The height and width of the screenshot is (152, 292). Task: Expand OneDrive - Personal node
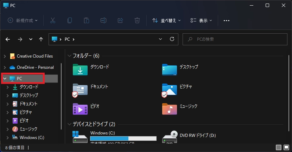click(5, 67)
